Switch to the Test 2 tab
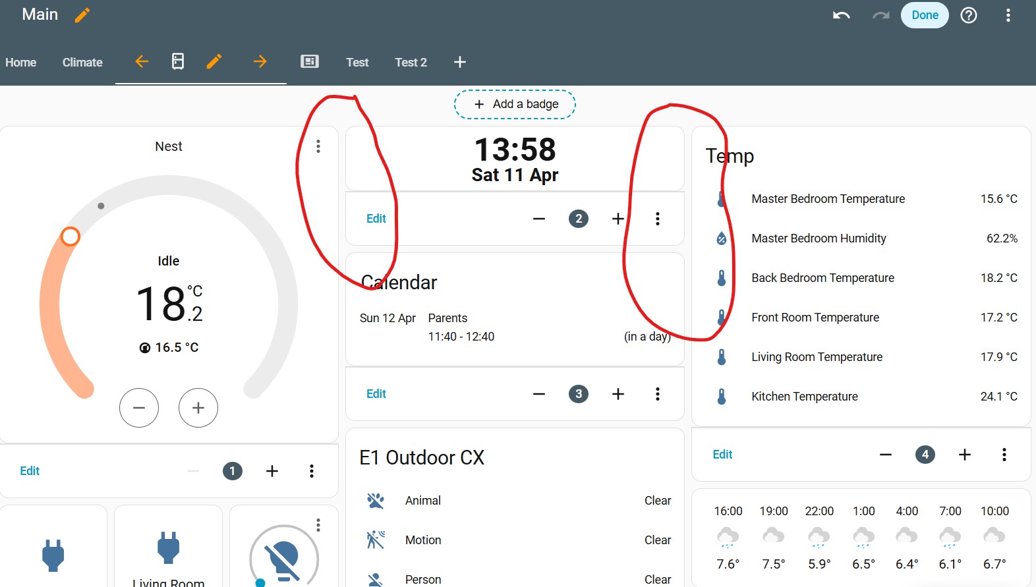Image resolution: width=1036 pixels, height=587 pixels. point(411,63)
